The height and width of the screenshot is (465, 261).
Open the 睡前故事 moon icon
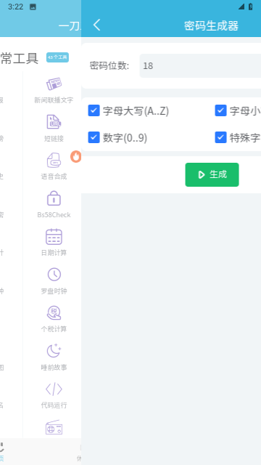coord(54,351)
